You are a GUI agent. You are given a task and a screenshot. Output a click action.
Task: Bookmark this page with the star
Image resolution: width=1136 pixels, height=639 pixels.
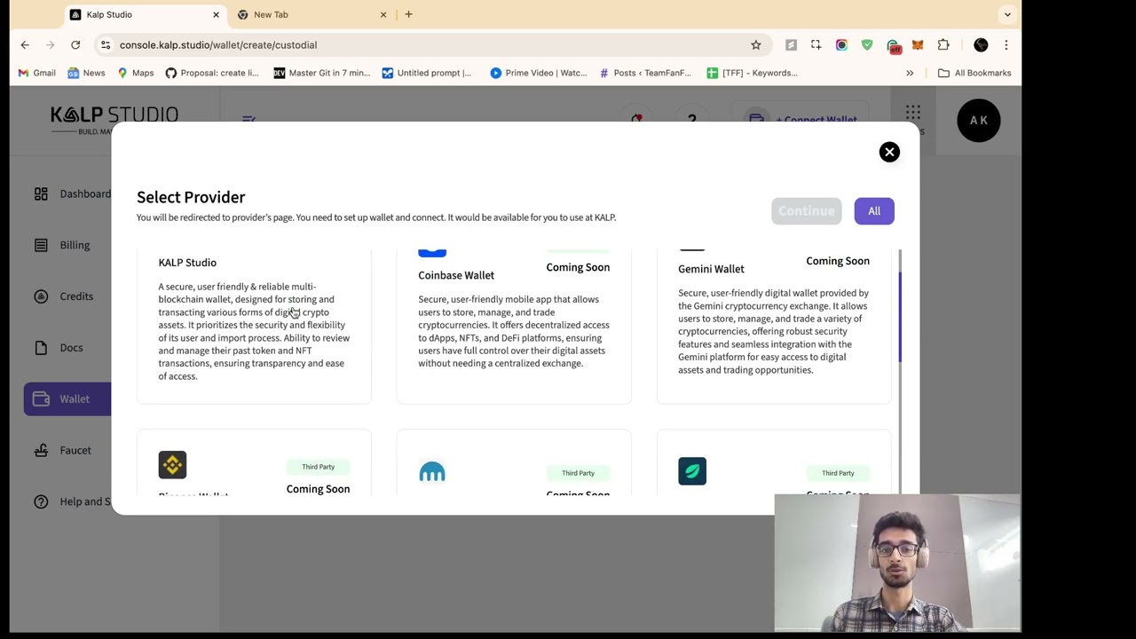tap(756, 44)
